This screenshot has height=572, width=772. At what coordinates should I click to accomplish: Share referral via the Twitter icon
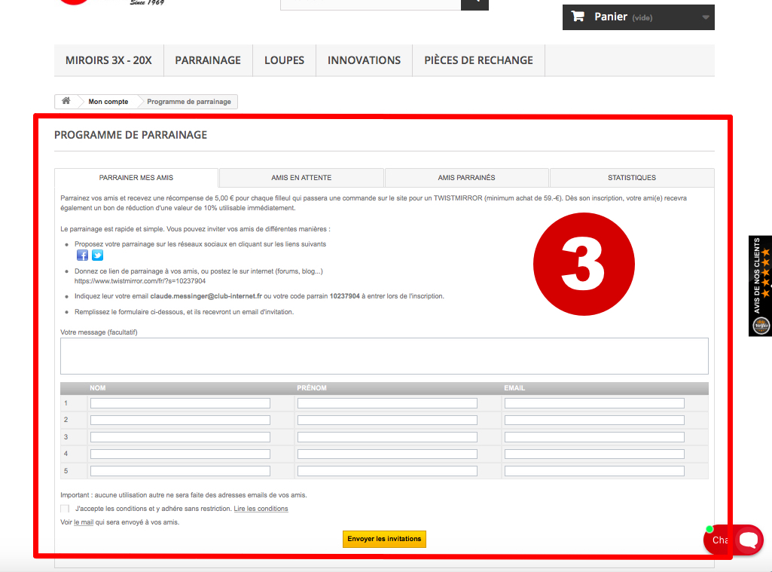[97, 255]
